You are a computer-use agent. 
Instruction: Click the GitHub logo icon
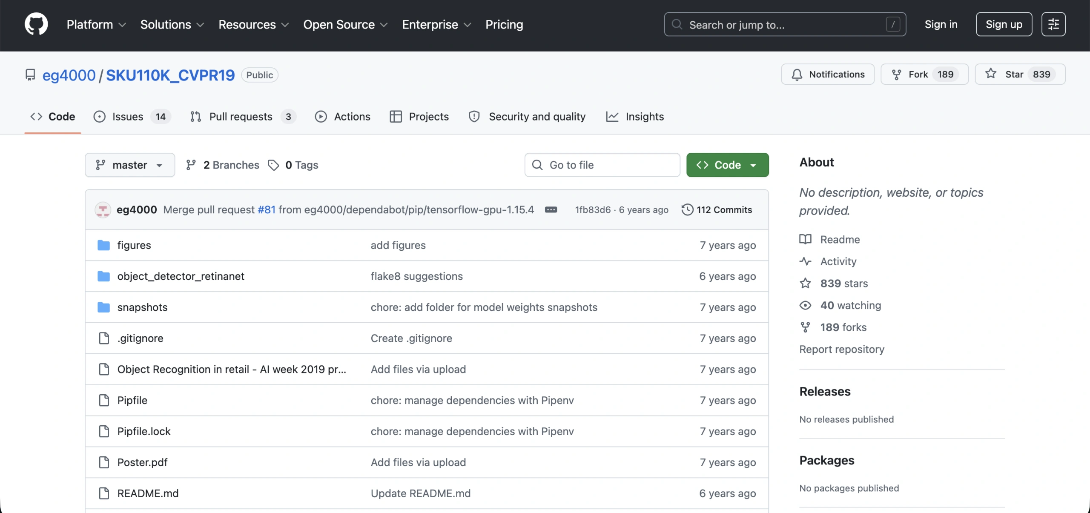pos(36,24)
